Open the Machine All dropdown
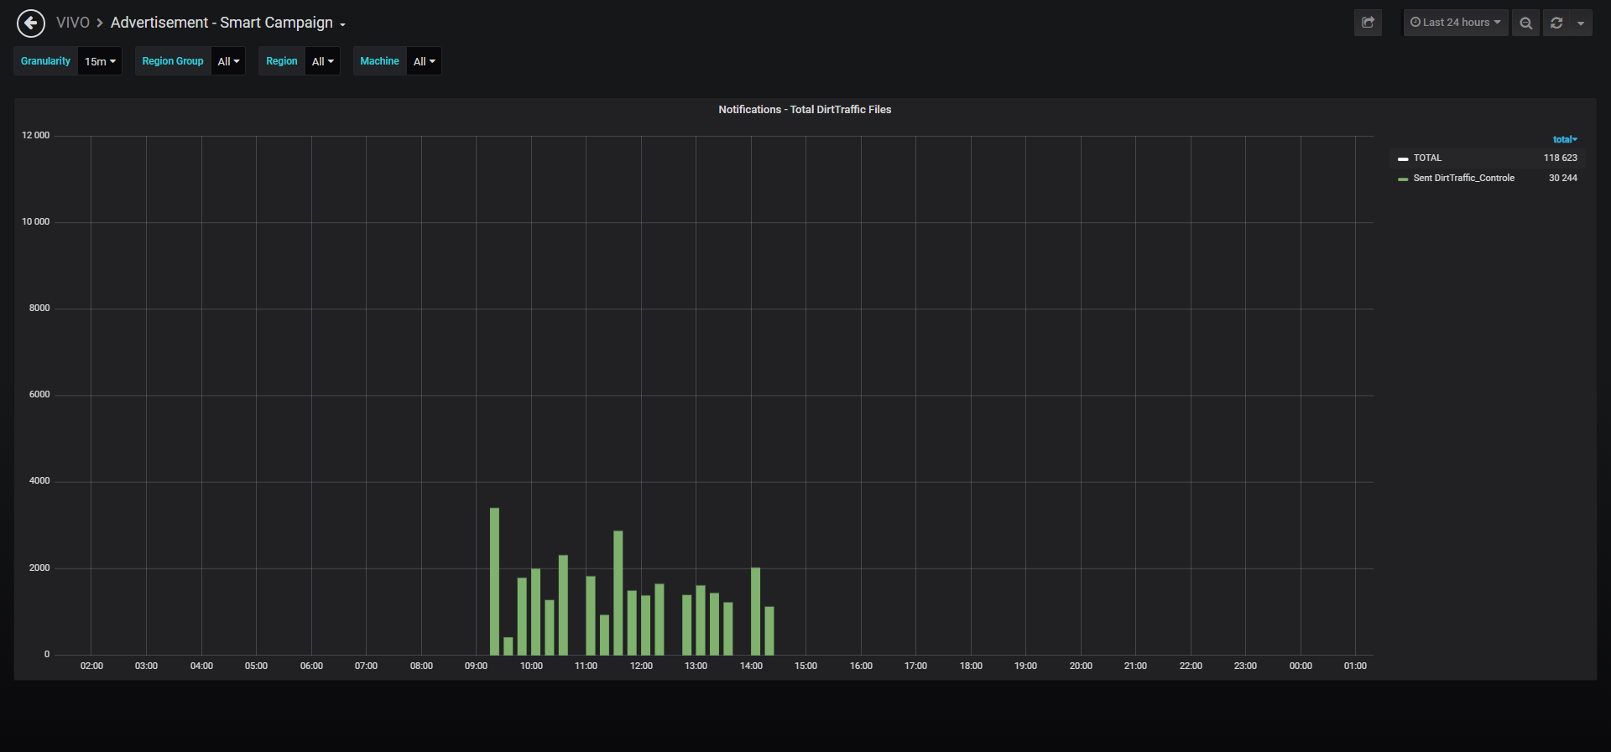The height and width of the screenshot is (752, 1611). coord(424,61)
